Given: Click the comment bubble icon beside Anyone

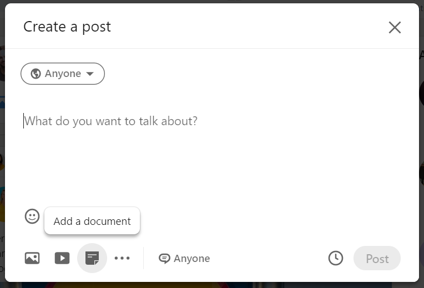Looking at the screenshot, I should [x=164, y=259].
